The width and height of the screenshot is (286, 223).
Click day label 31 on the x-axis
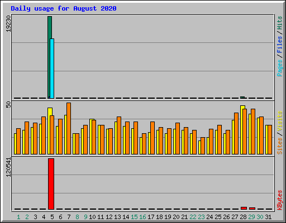point(268,217)
